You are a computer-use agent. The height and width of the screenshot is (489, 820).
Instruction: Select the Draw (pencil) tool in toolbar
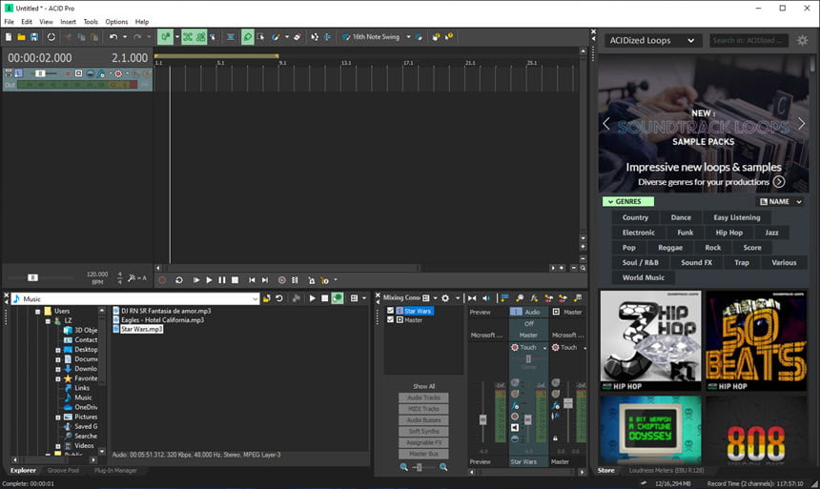247,37
